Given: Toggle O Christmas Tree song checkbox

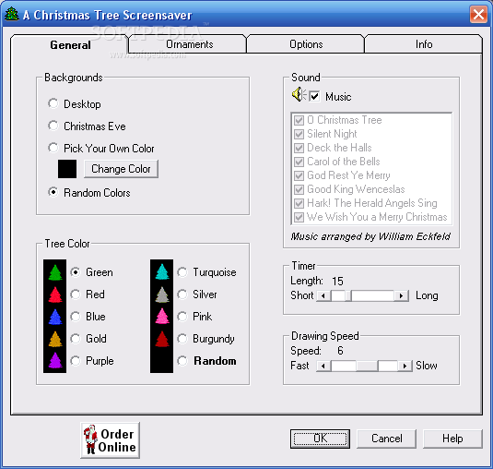Looking at the screenshot, I should tap(299, 120).
